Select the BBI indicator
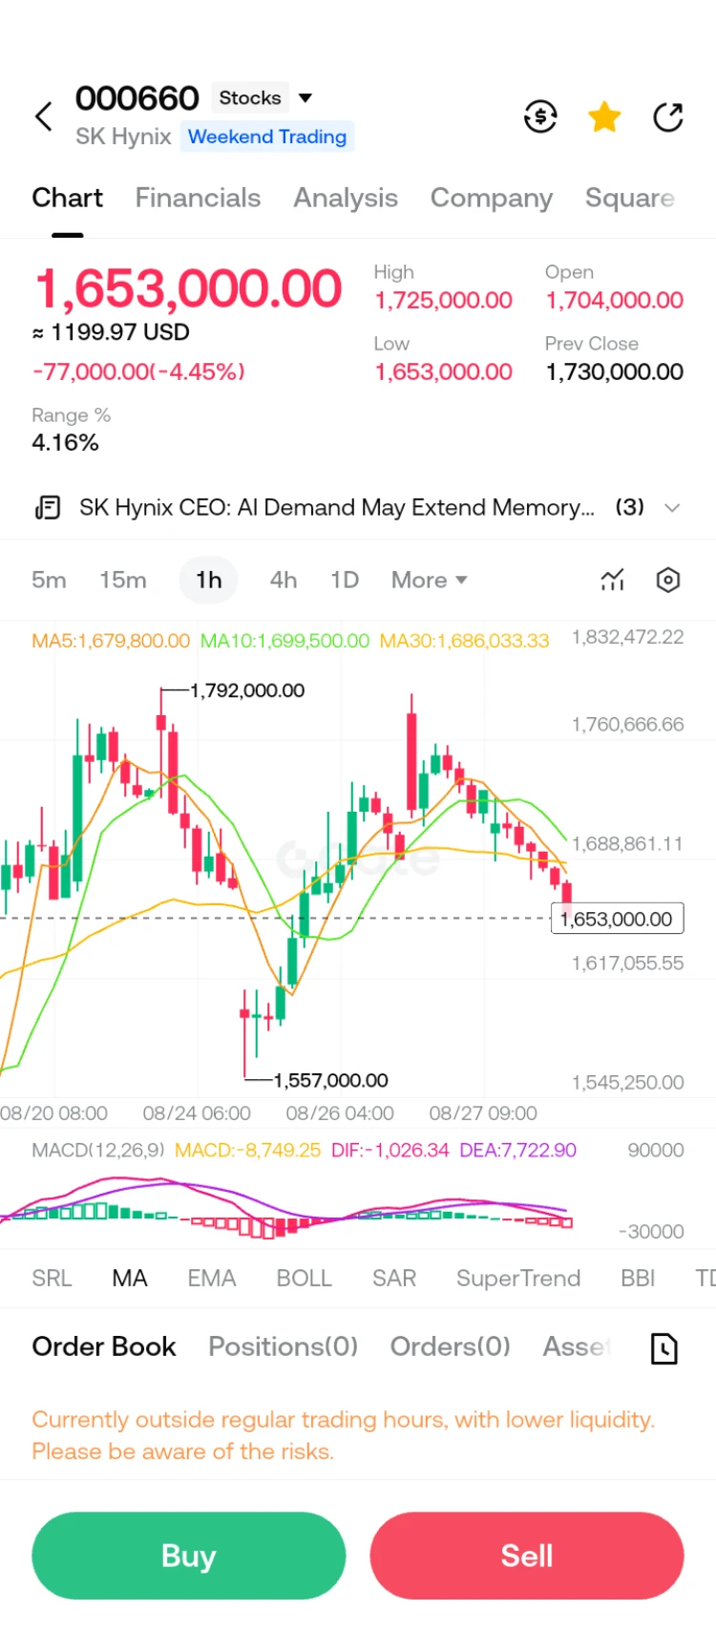This screenshot has height=1632, width=716. (x=638, y=1278)
